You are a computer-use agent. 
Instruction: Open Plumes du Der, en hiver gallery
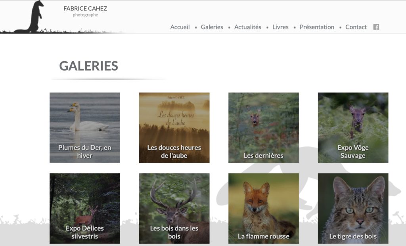85,128
